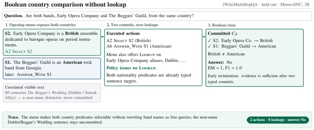Image resolution: width=314 pixels, height=130 pixels.
Task: Click heading '3. Boolean close'
Action: tap(222, 25)
